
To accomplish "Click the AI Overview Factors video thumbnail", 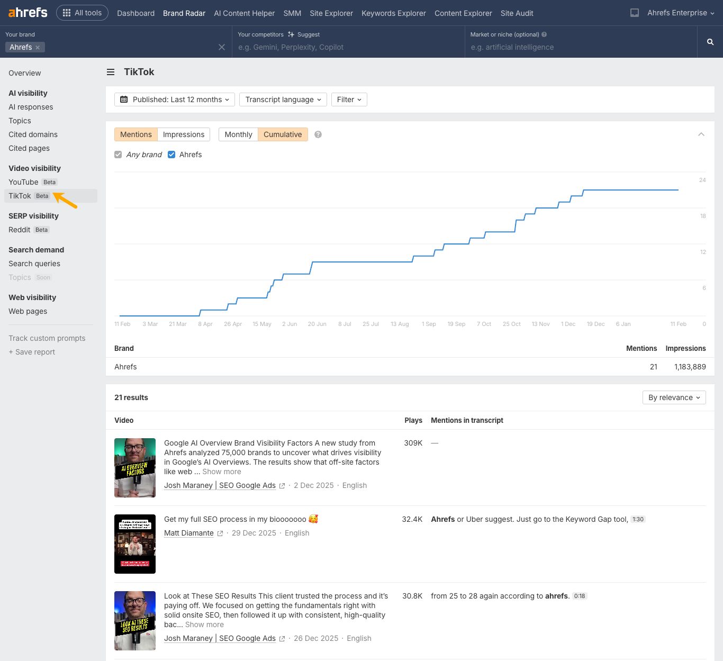I will (x=135, y=467).
